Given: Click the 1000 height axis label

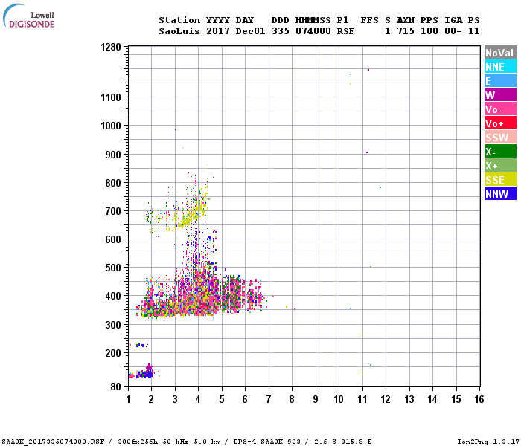Looking at the screenshot, I should pyautogui.click(x=111, y=126).
